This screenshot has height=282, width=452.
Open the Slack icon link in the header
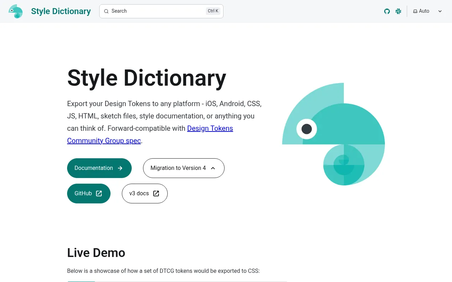coord(398,11)
